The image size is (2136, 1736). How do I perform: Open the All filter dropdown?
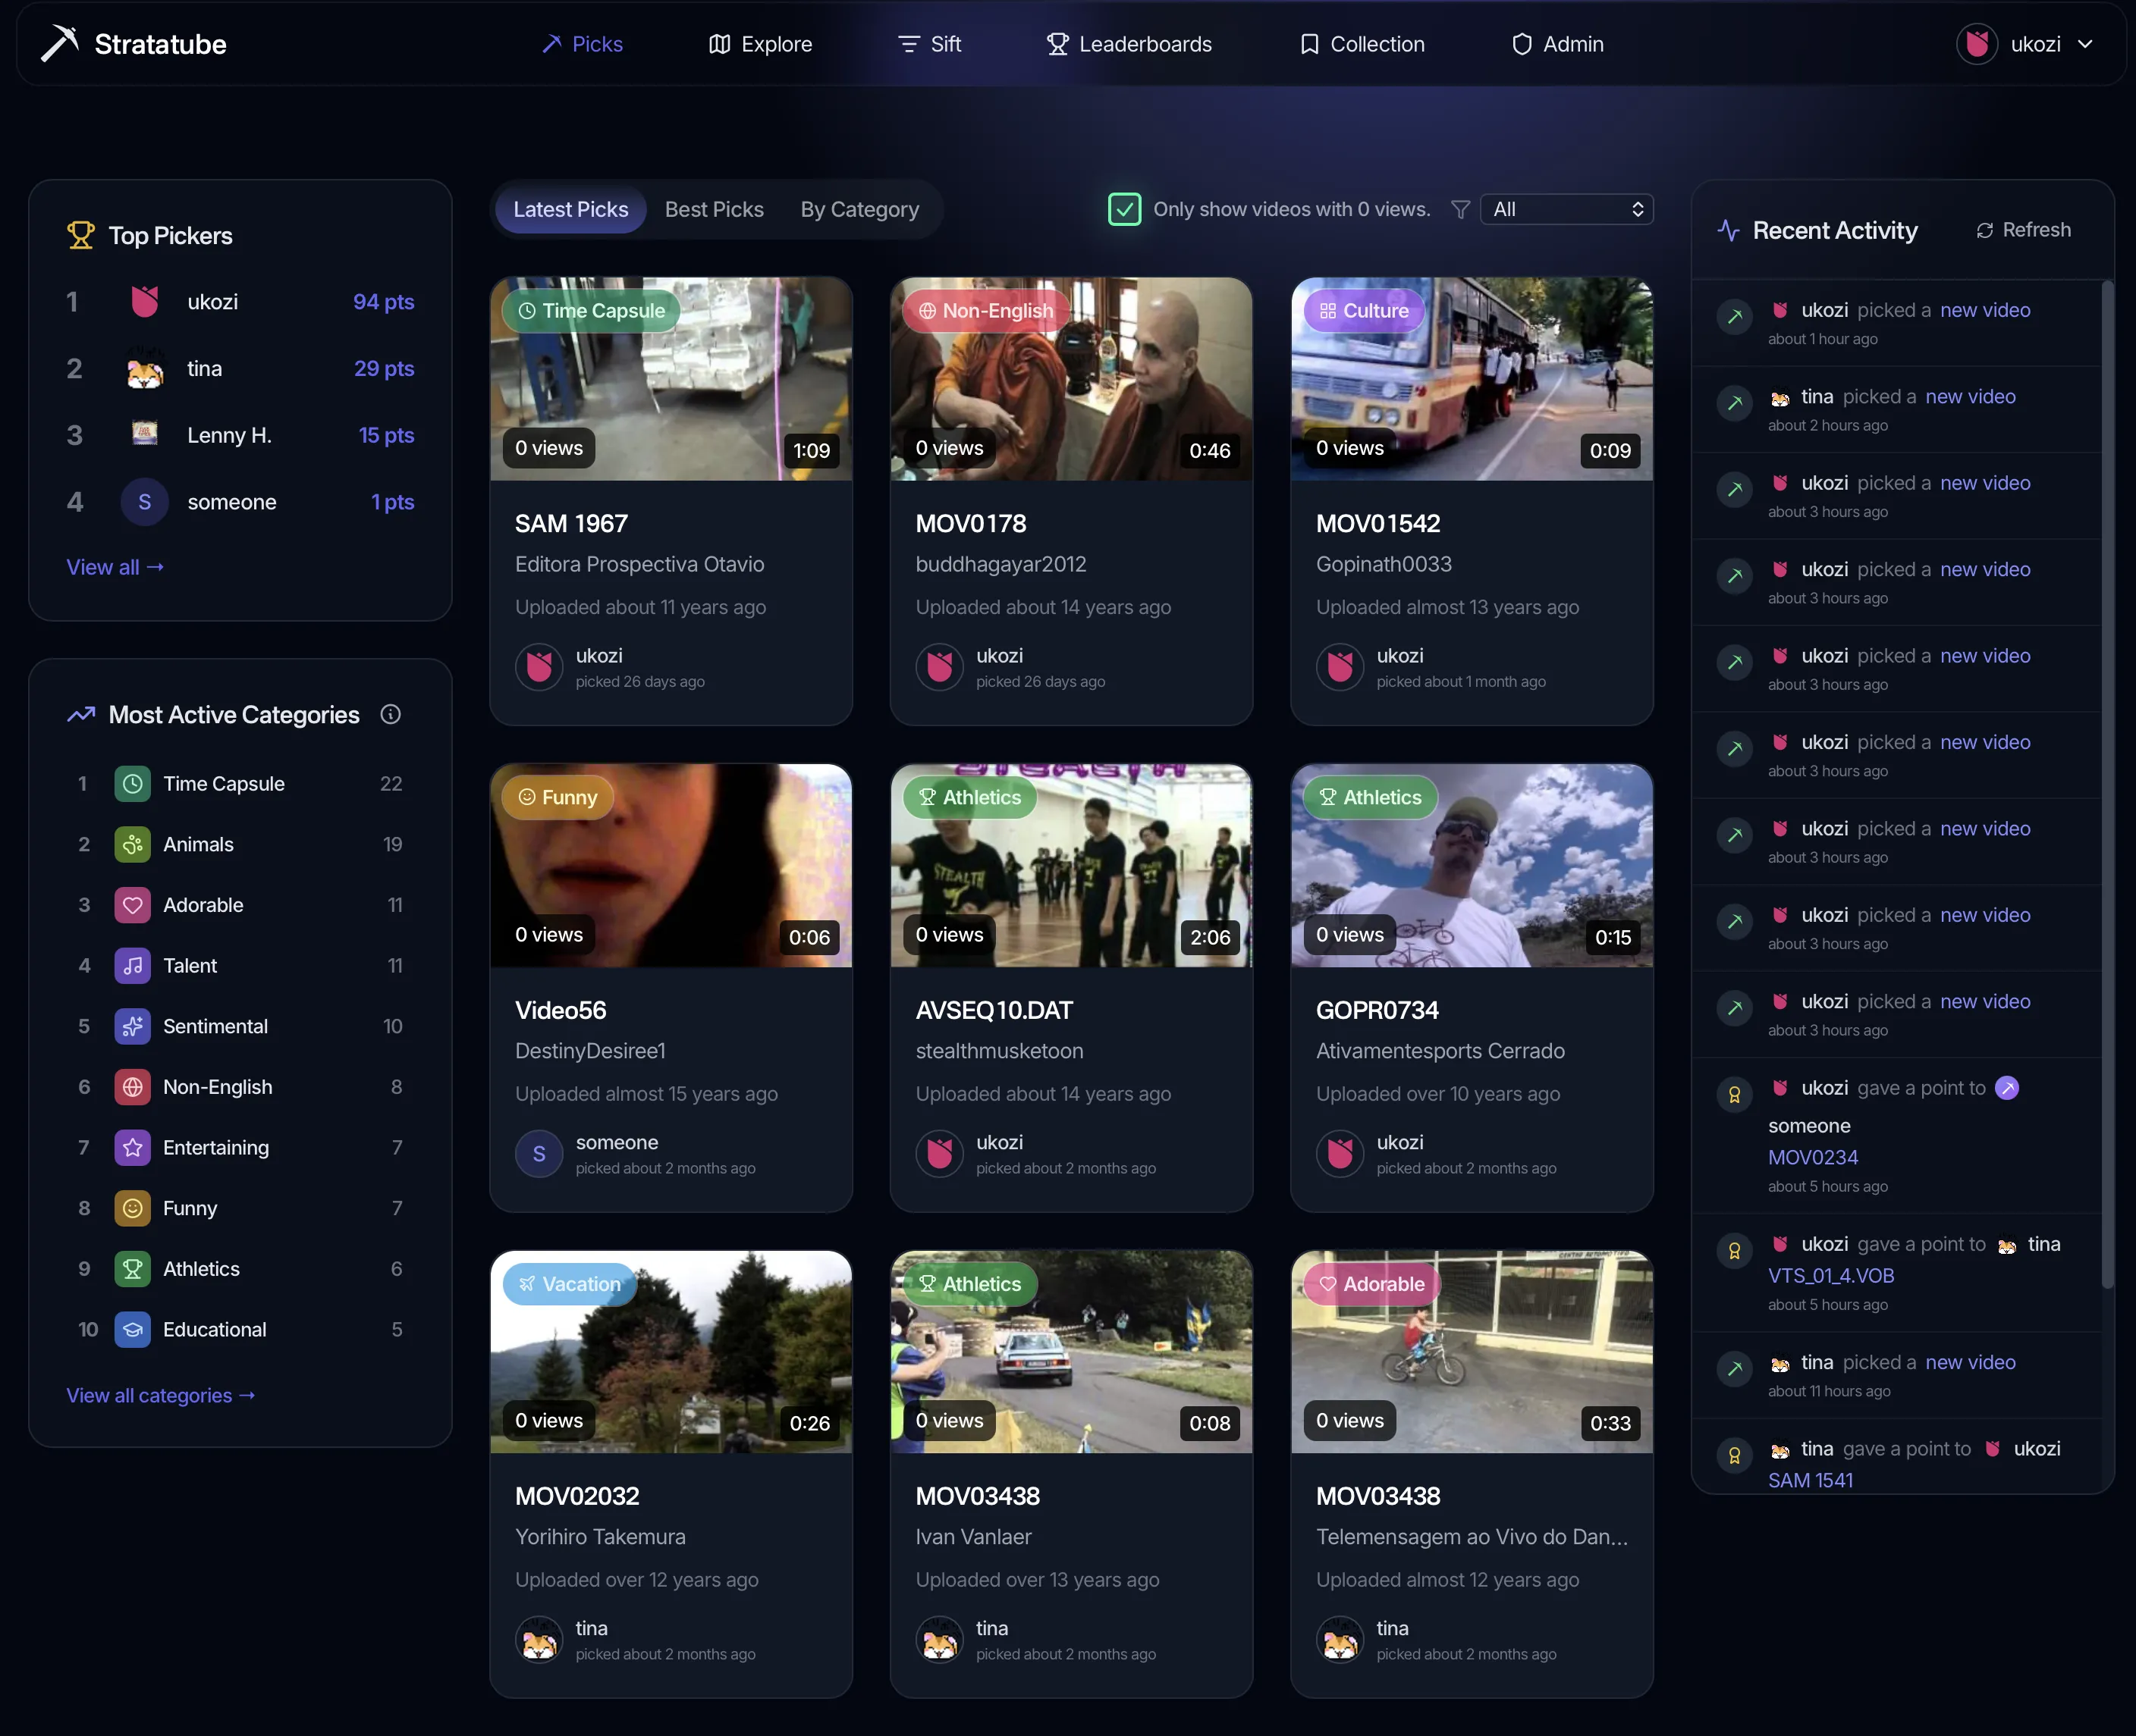[x=1566, y=209]
